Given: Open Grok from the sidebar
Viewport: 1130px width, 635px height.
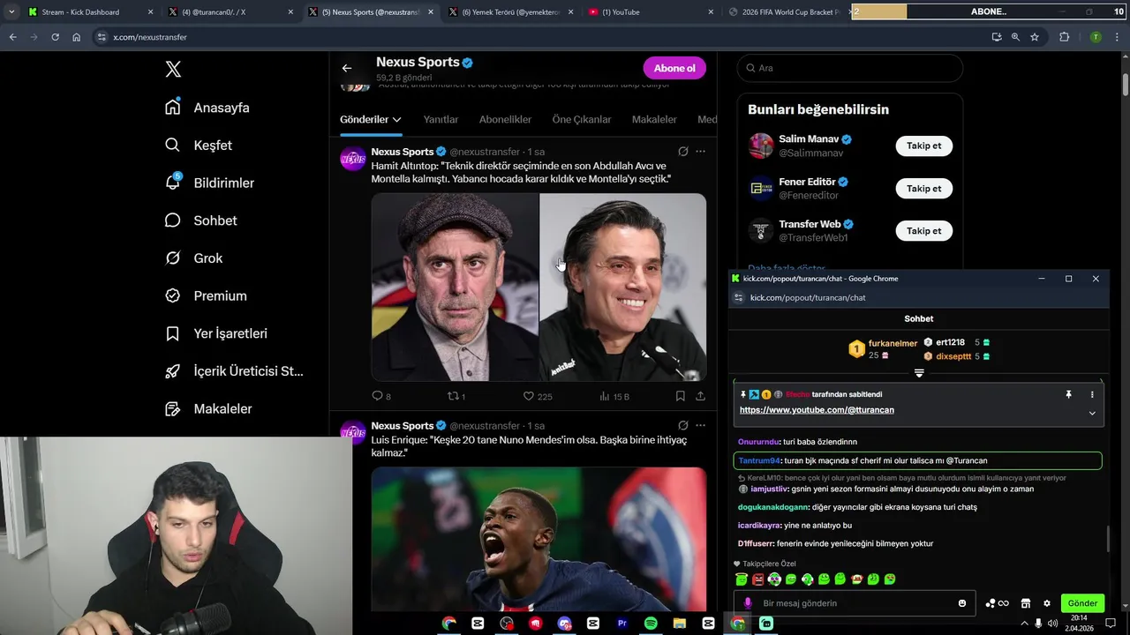Looking at the screenshot, I should [193, 258].
